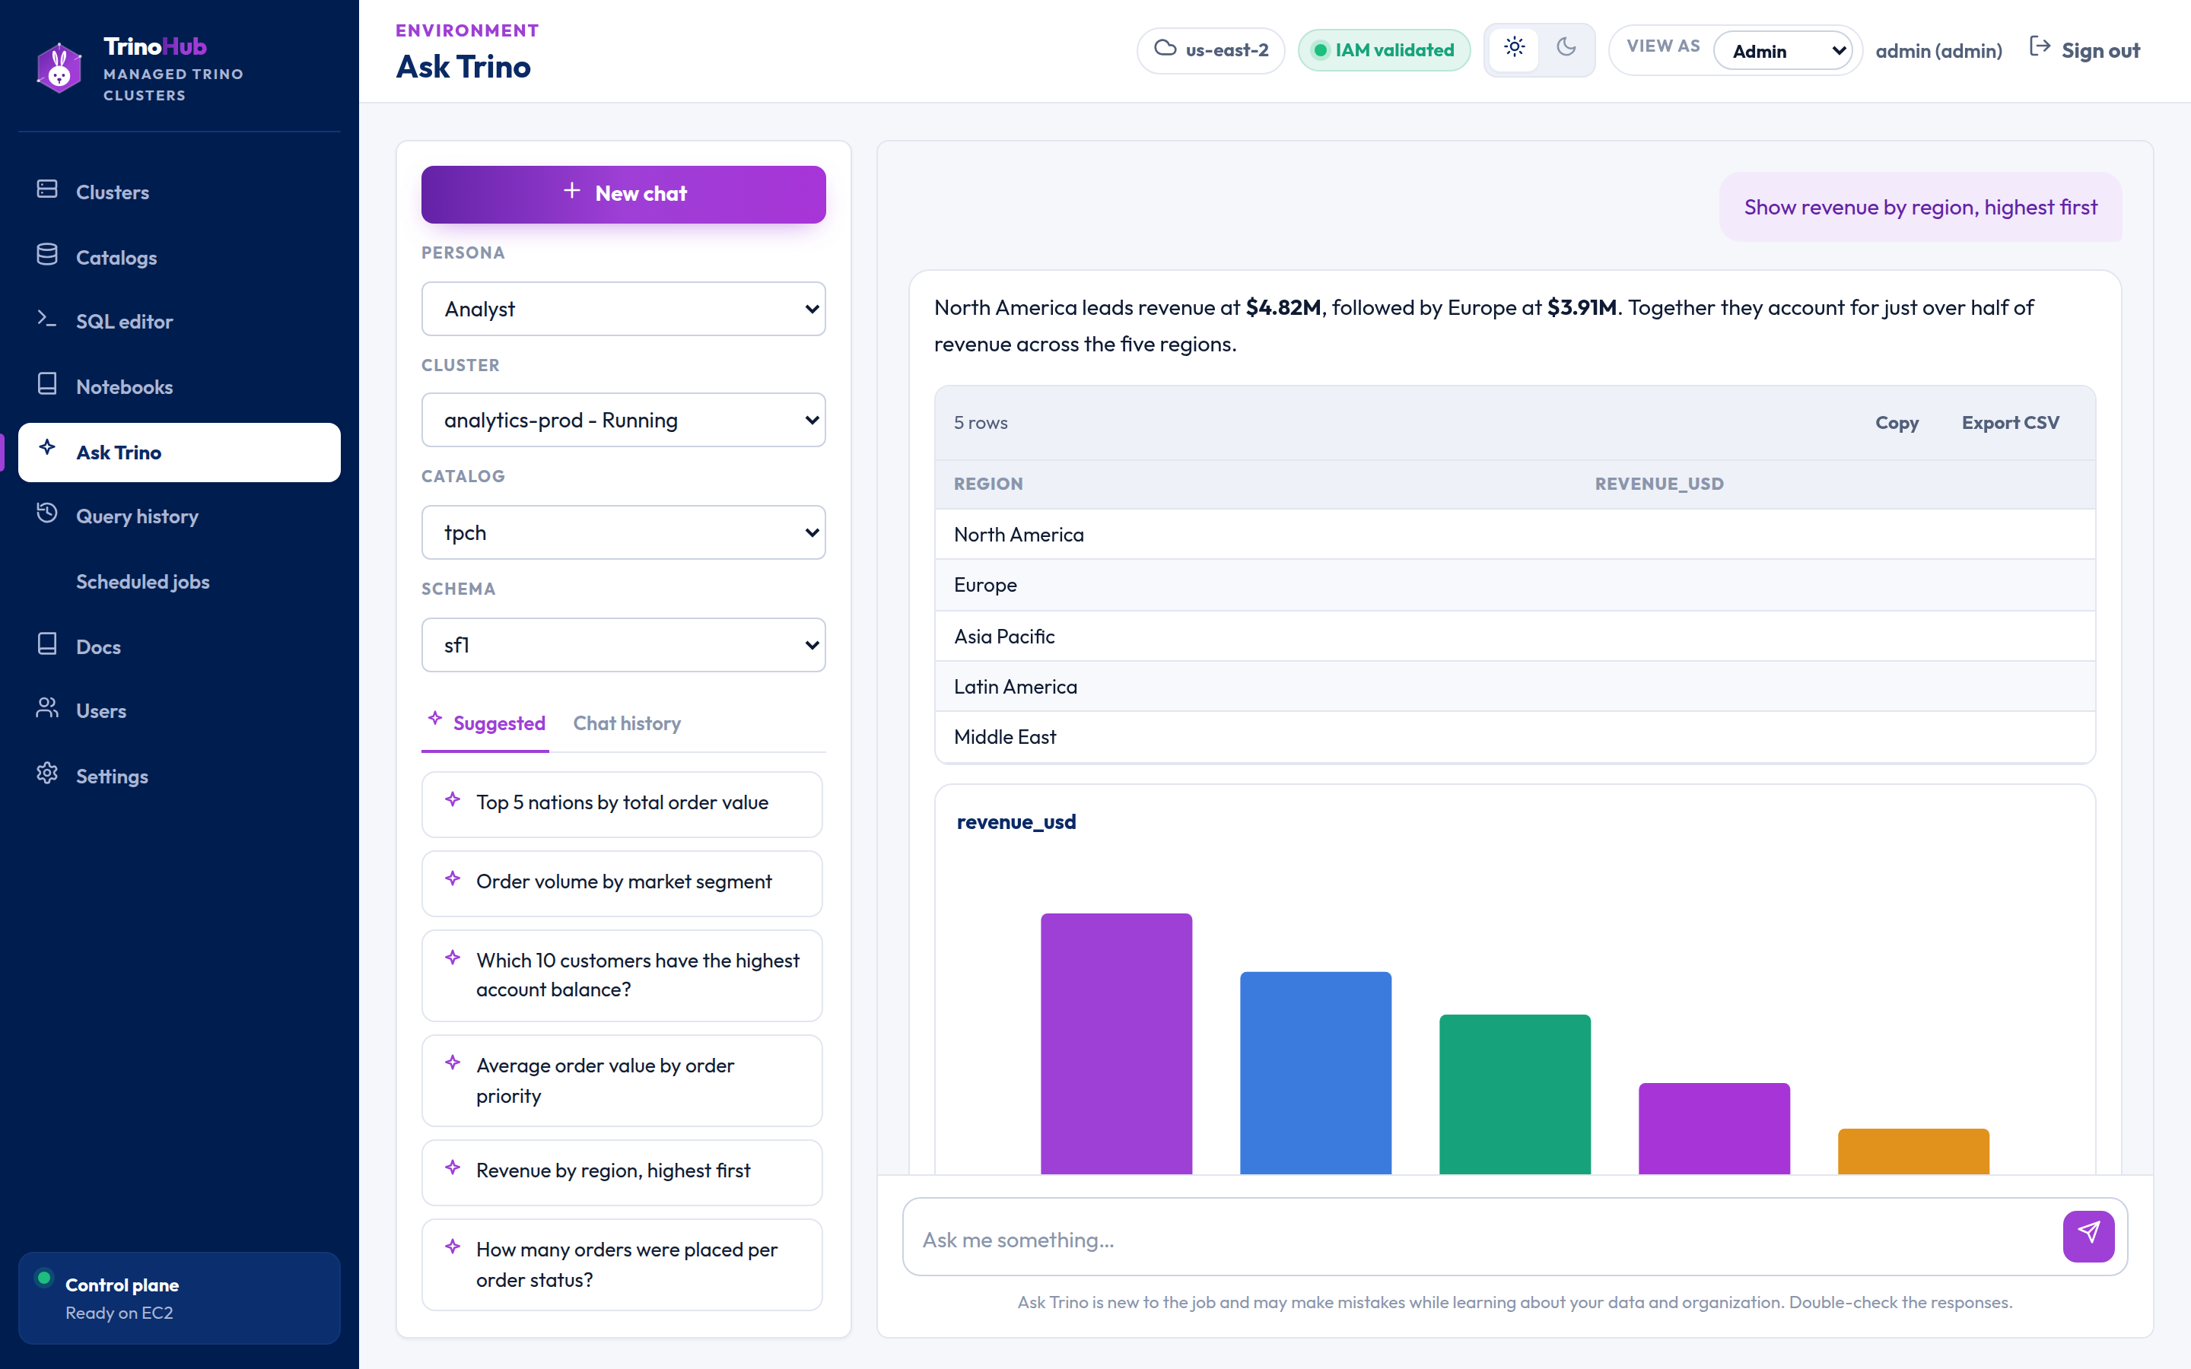
Task: Click the TrinoHub rabbit logo
Action: point(59,68)
